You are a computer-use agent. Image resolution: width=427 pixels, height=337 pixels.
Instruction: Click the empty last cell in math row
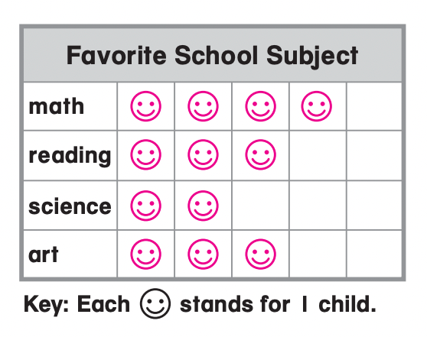point(374,106)
